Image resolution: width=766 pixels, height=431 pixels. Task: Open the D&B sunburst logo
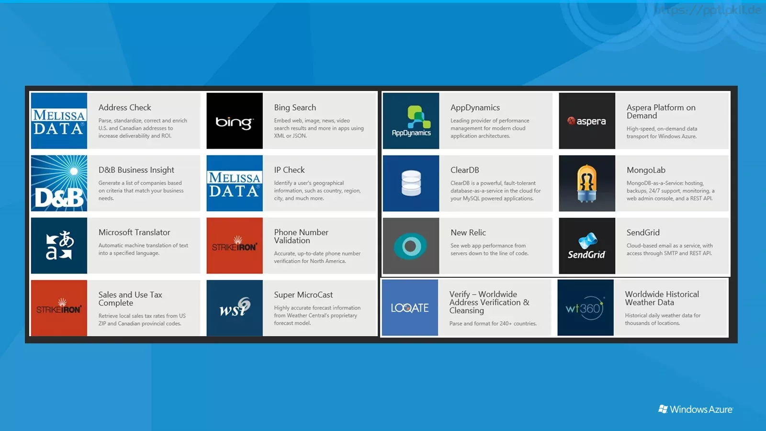tap(59, 183)
